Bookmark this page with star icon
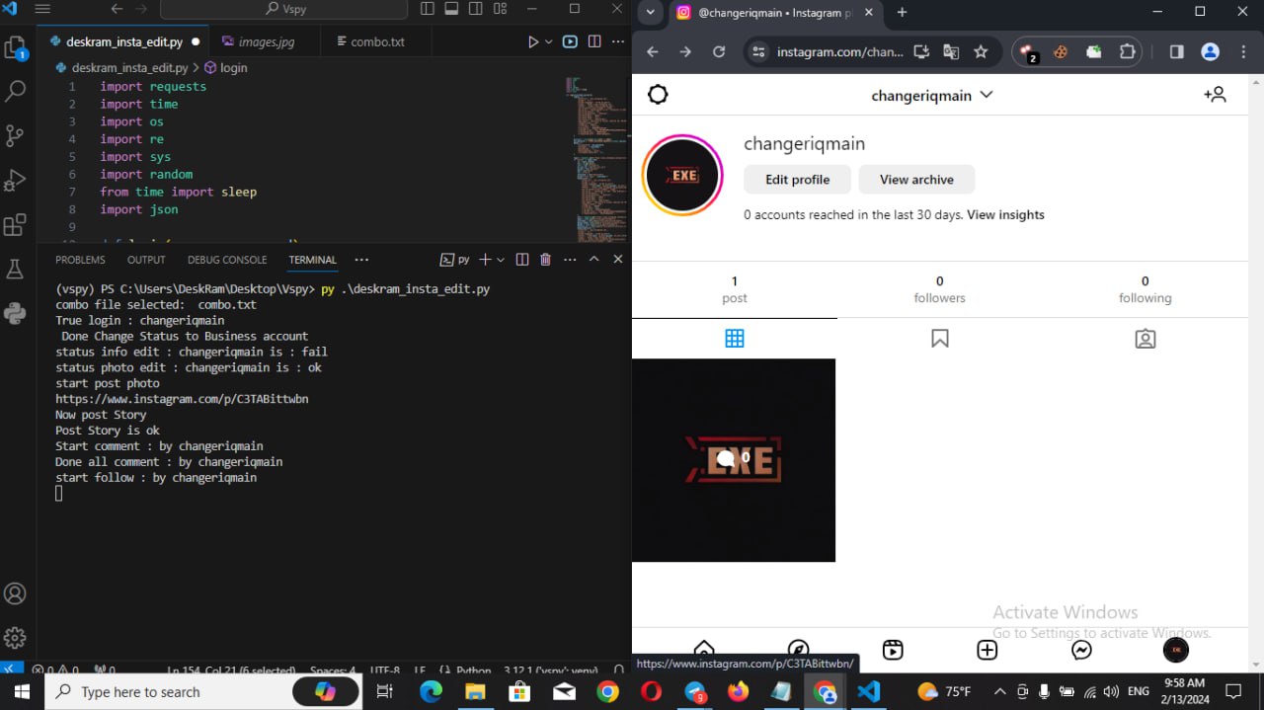The image size is (1264, 710). 981,52
